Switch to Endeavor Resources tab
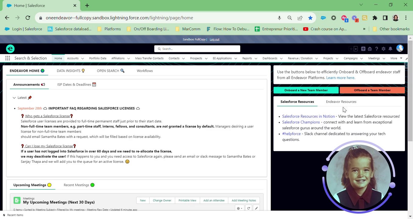 341,102
